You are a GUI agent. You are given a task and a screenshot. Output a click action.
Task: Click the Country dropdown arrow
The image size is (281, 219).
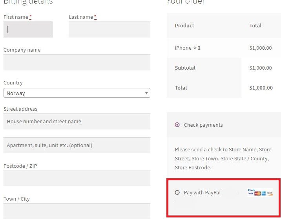146,93
